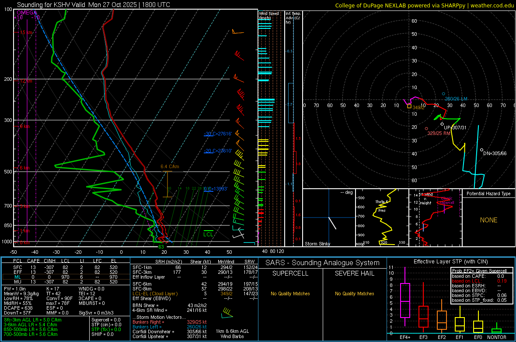The height and width of the screenshot is (342, 516).
Task: Click the red Bunkers right-mover circle on the hodograph
Action: (426, 128)
